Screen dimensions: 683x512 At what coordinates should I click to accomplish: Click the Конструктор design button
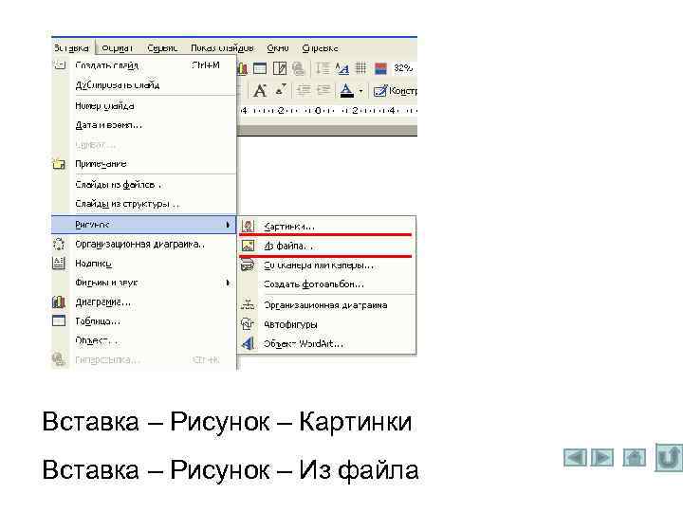395,91
